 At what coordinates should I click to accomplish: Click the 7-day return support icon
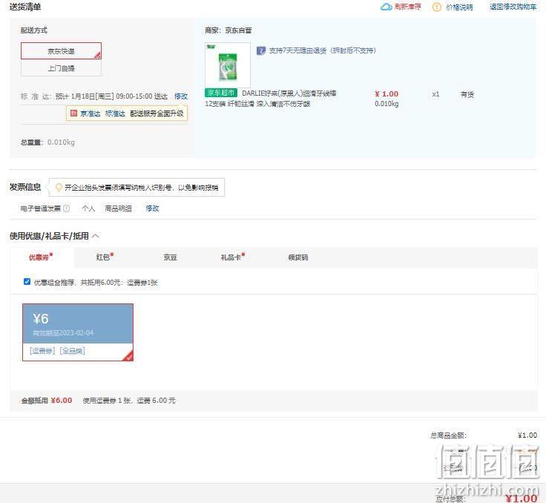click(x=261, y=50)
